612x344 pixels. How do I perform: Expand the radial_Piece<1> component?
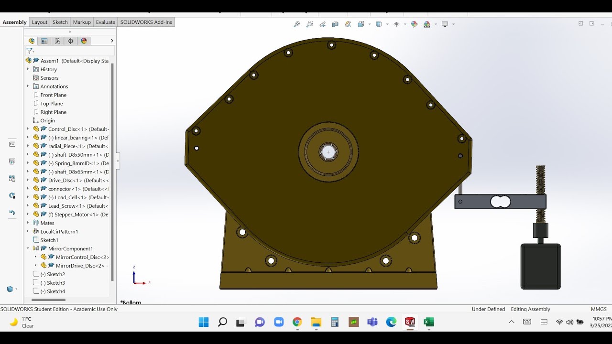tap(28, 146)
